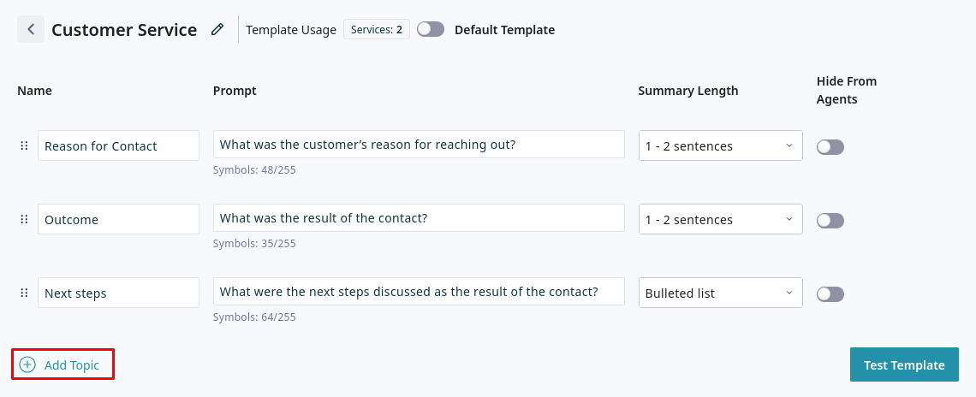Click the drag handle beside Next steps

coord(24,293)
